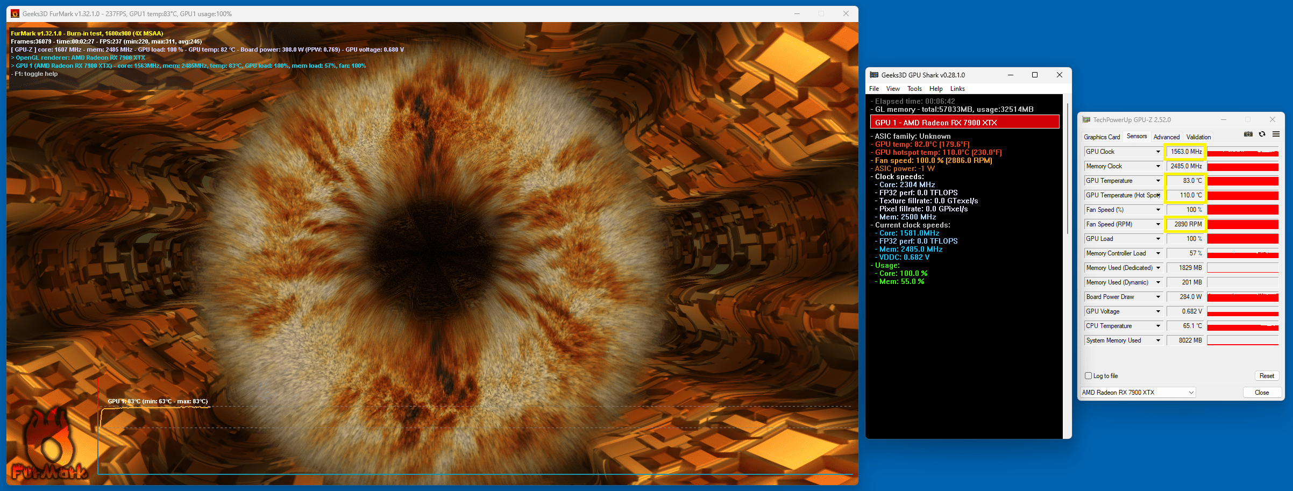
Task: Open the GPU-Z hamburger menu icon
Action: tap(1276, 134)
